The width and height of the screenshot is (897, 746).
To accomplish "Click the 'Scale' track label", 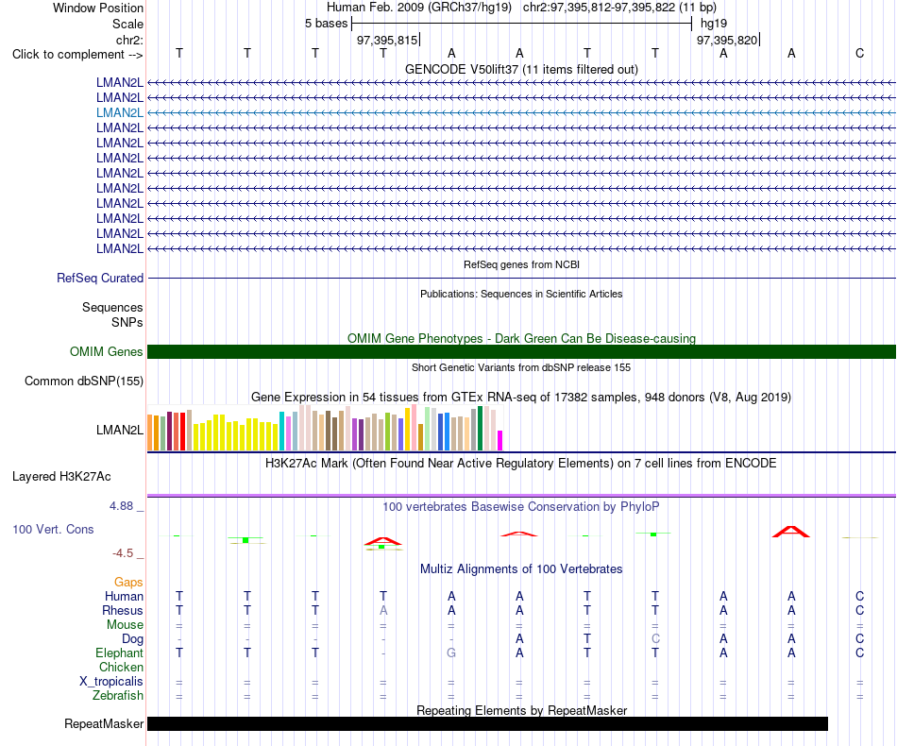I will (127, 24).
